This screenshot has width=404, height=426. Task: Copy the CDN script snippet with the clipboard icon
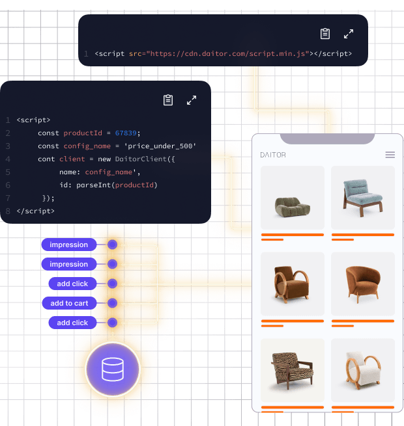point(325,34)
